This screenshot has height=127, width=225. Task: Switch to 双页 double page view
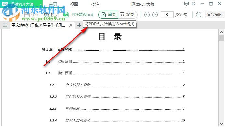pyautogui.click(x=127, y=15)
